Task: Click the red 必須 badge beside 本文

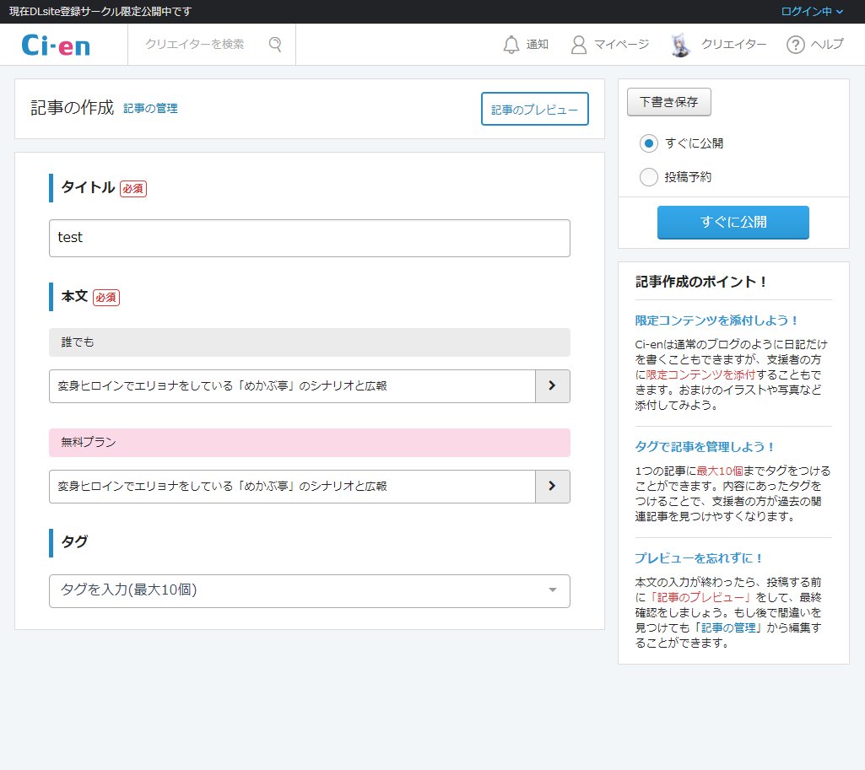Action: click(106, 298)
